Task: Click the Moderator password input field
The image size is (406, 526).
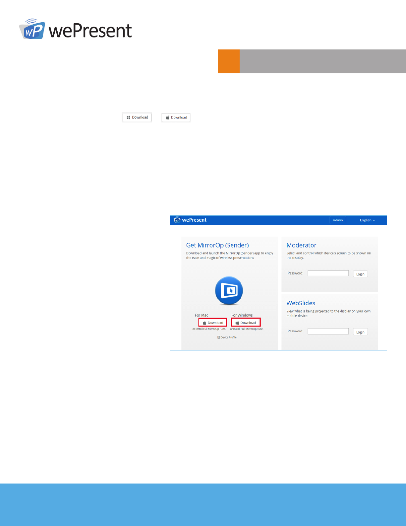Action: tap(328, 273)
